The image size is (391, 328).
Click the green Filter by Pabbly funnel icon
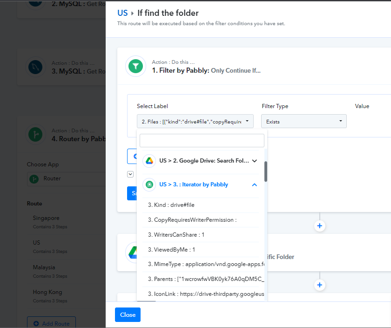(135, 66)
